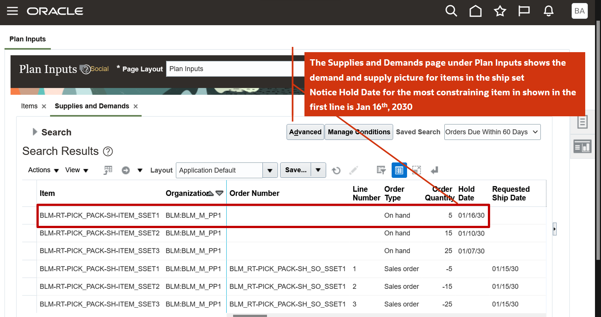Click the horizontal scrollbar below the table
This screenshot has width=601, height=317.
pos(250,315)
